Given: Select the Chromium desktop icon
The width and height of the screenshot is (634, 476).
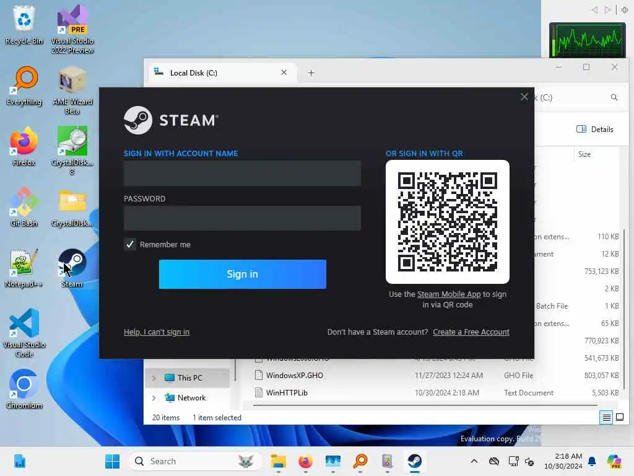Looking at the screenshot, I should pyautogui.click(x=24, y=389).
